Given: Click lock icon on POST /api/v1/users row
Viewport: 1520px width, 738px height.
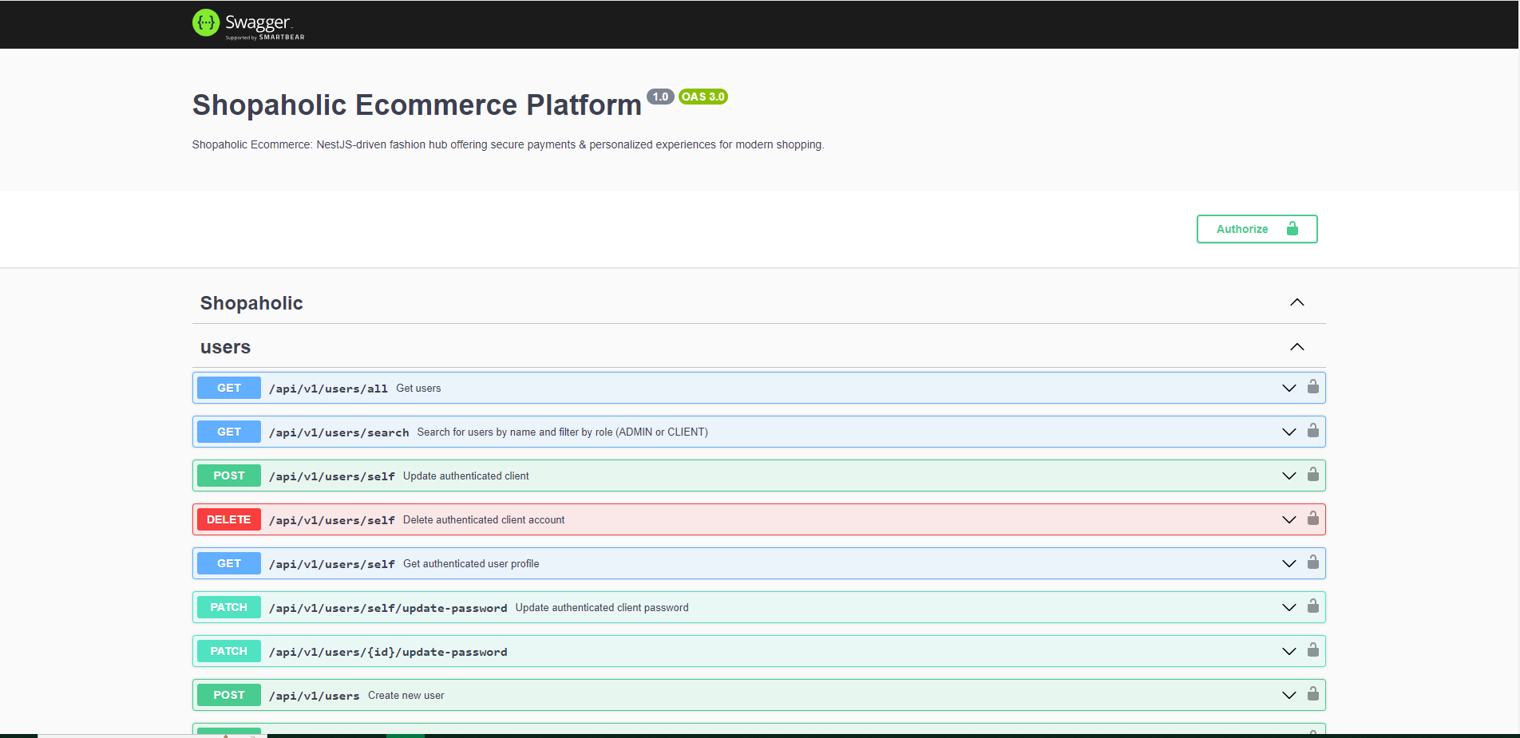Looking at the screenshot, I should click(1312, 694).
